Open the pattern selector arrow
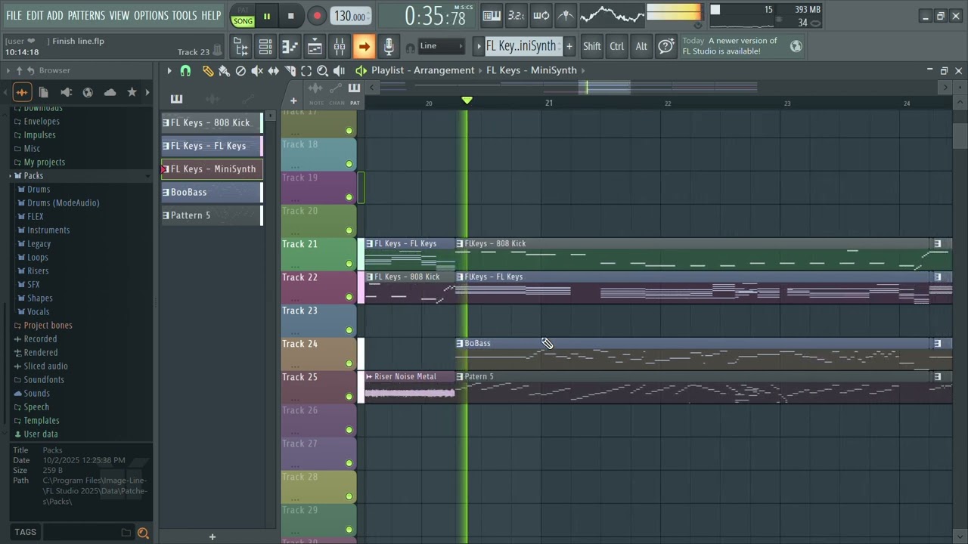The width and height of the screenshot is (968, 544). pyautogui.click(x=478, y=46)
